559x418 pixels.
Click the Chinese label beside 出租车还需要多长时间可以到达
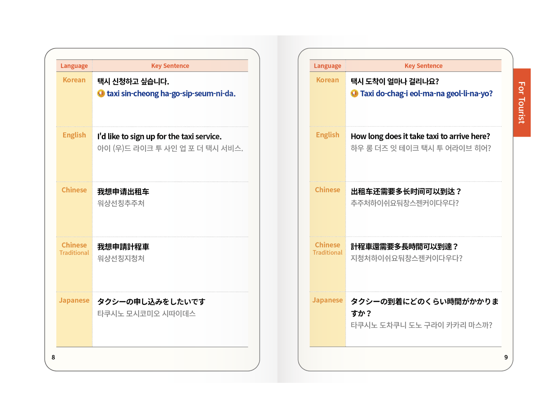pyautogui.click(x=328, y=190)
